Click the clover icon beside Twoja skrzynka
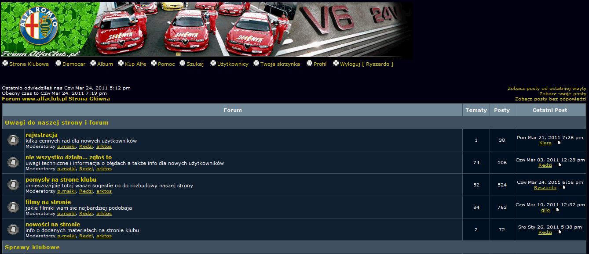The width and height of the screenshot is (589, 254). (x=256, y=64)
